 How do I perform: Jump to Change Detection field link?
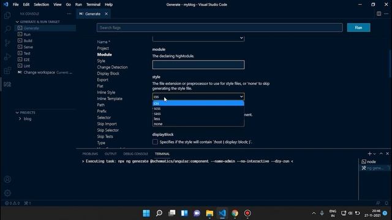(112, 67)
